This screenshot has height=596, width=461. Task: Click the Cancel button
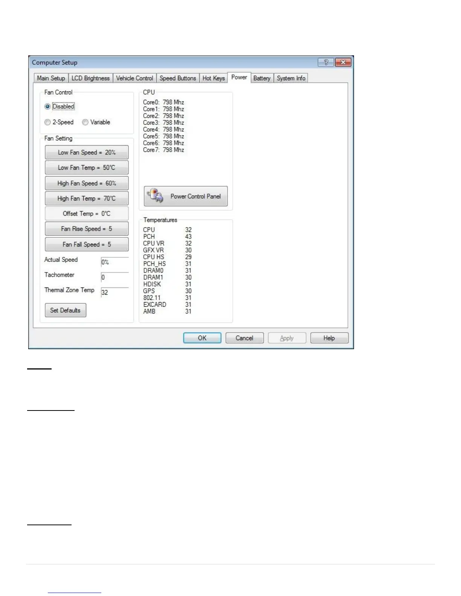coord(244,338)
